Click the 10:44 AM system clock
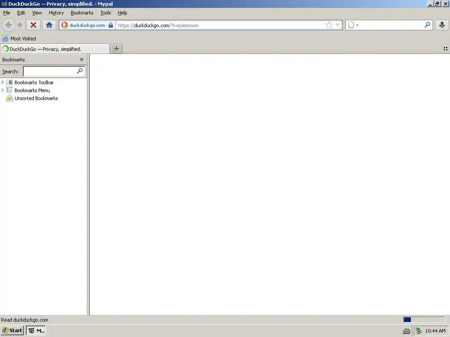The image size is (450, 337). 435,331
